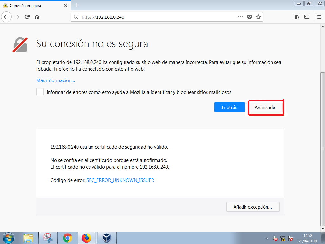The height and width of the screenshot is (244, 325).
Task: Click the network status tray icon
Action: click(x=283, y=238)
